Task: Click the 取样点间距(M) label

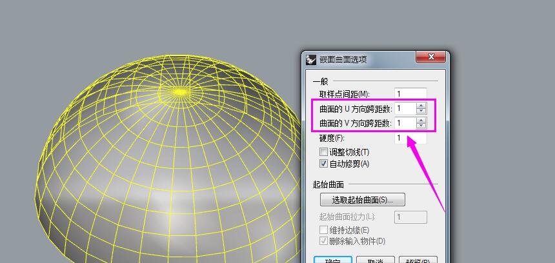Action: click(344, 94)
